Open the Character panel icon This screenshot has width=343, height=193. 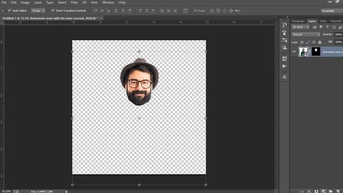(285, 77)
